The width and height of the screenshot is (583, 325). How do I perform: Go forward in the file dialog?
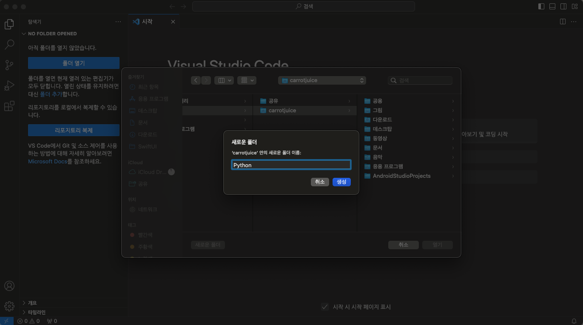click(206, 80)
